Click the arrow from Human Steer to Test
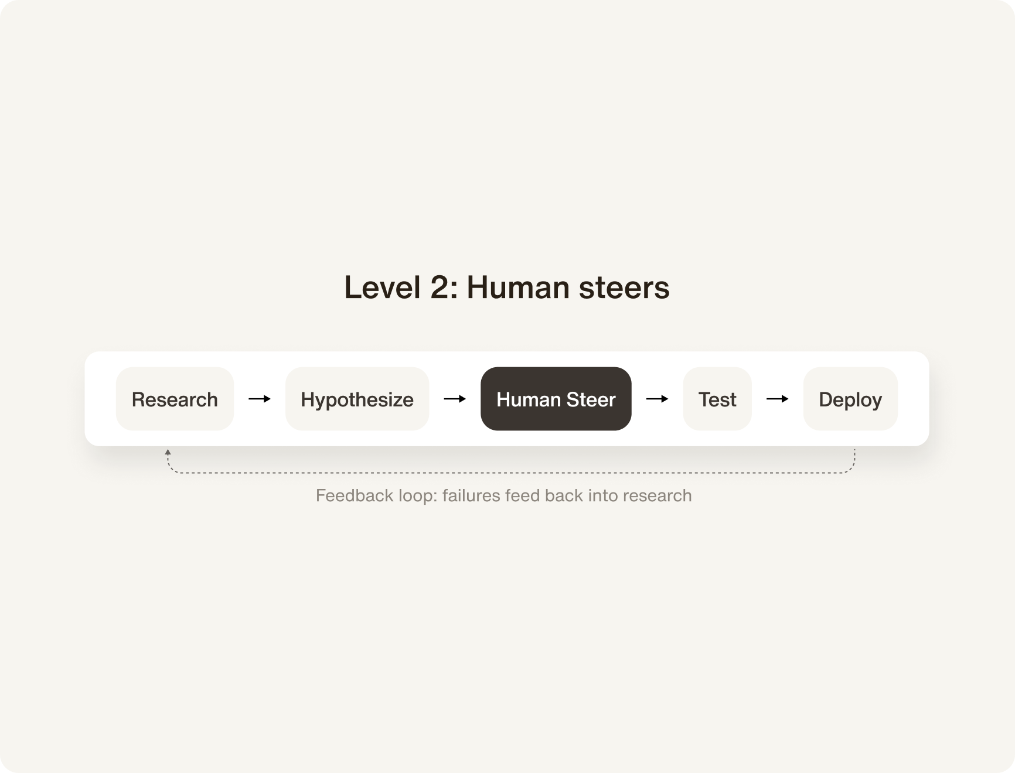This screenshot has width=1015, height=773. click(657, 399)
